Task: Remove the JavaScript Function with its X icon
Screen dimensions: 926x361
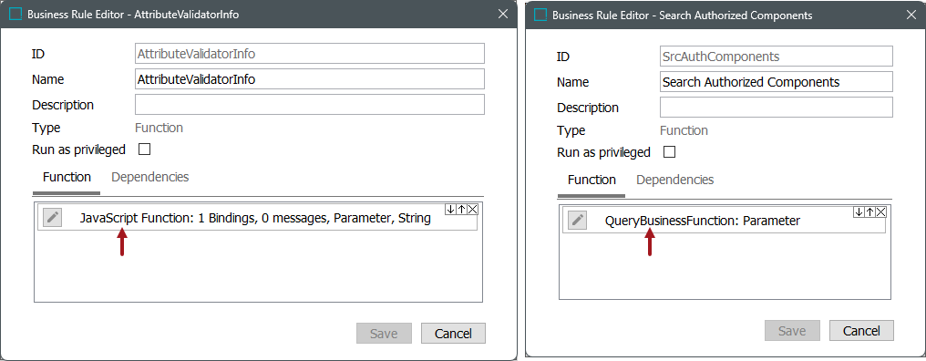Action: pos(473,209)
